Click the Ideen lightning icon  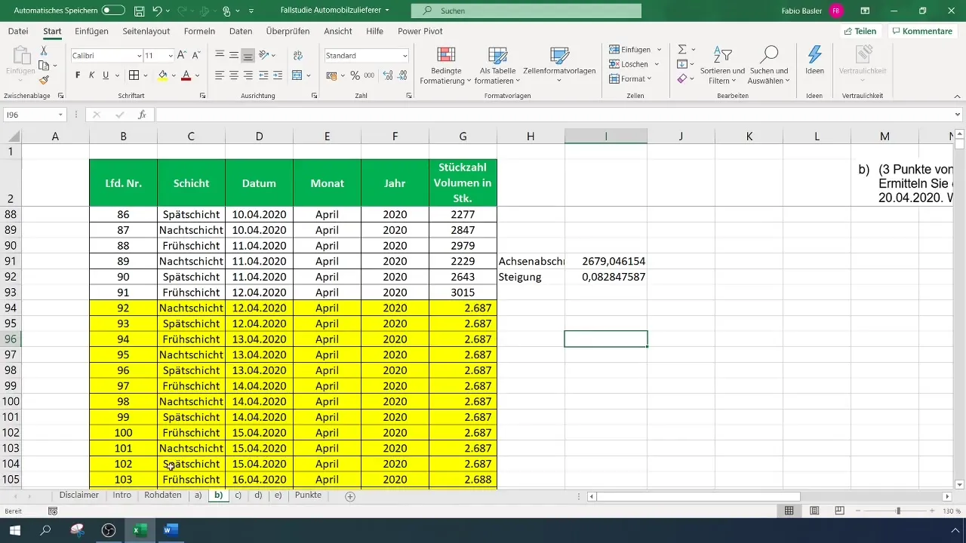pos(814,60)
